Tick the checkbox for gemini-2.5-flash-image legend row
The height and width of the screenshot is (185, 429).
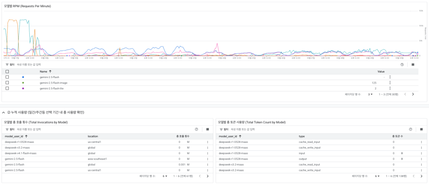7,83
